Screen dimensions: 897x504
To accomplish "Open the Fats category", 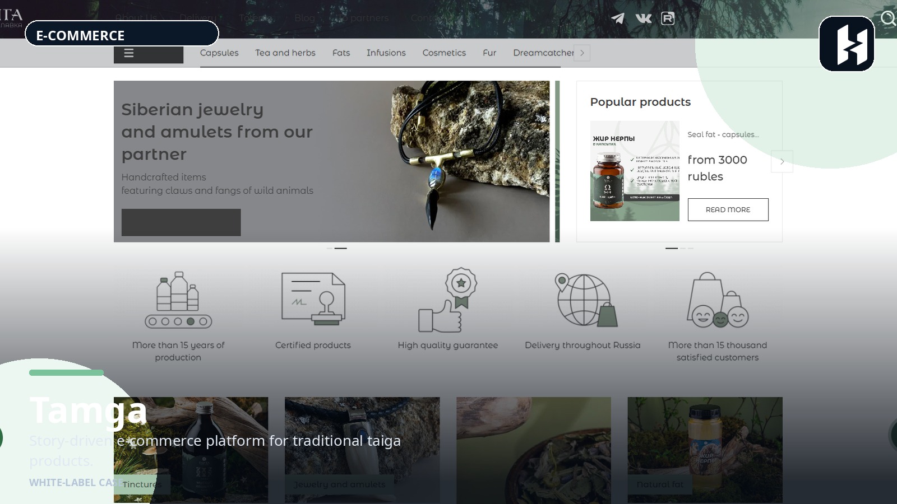I will [341, 53].
